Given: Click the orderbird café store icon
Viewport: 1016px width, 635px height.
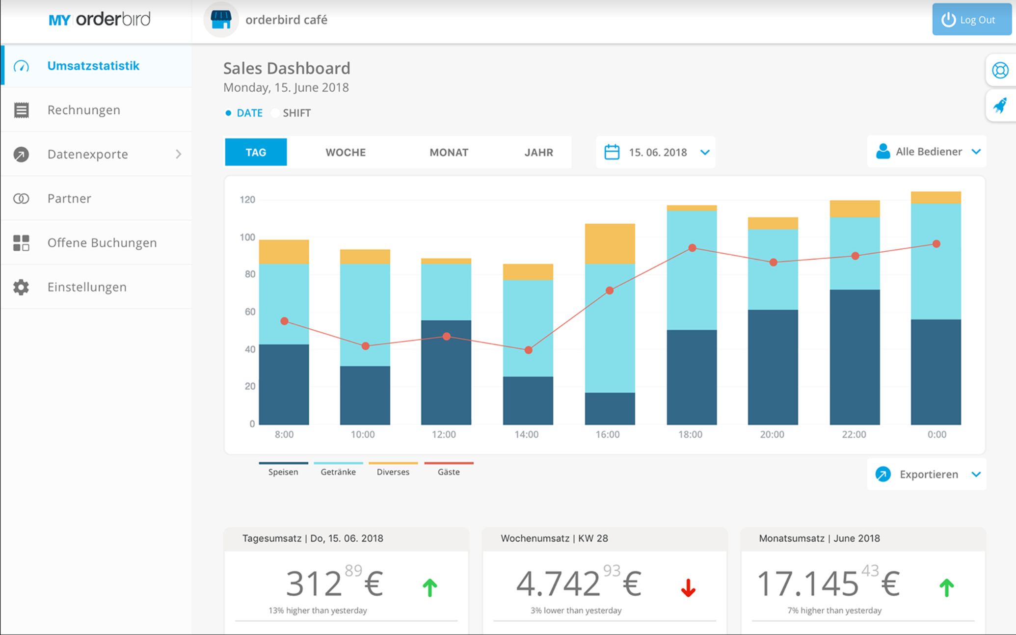Looking at the screenshot, I should point(221,20).
